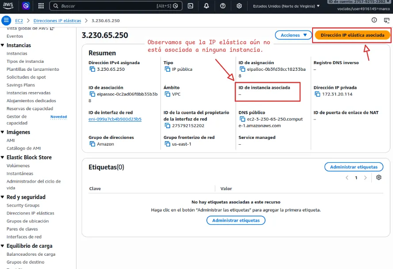Open the tutorials panel icon below account info
This screenshot has width=393, height=269.
pyautogui.click(x=387, y=20)
